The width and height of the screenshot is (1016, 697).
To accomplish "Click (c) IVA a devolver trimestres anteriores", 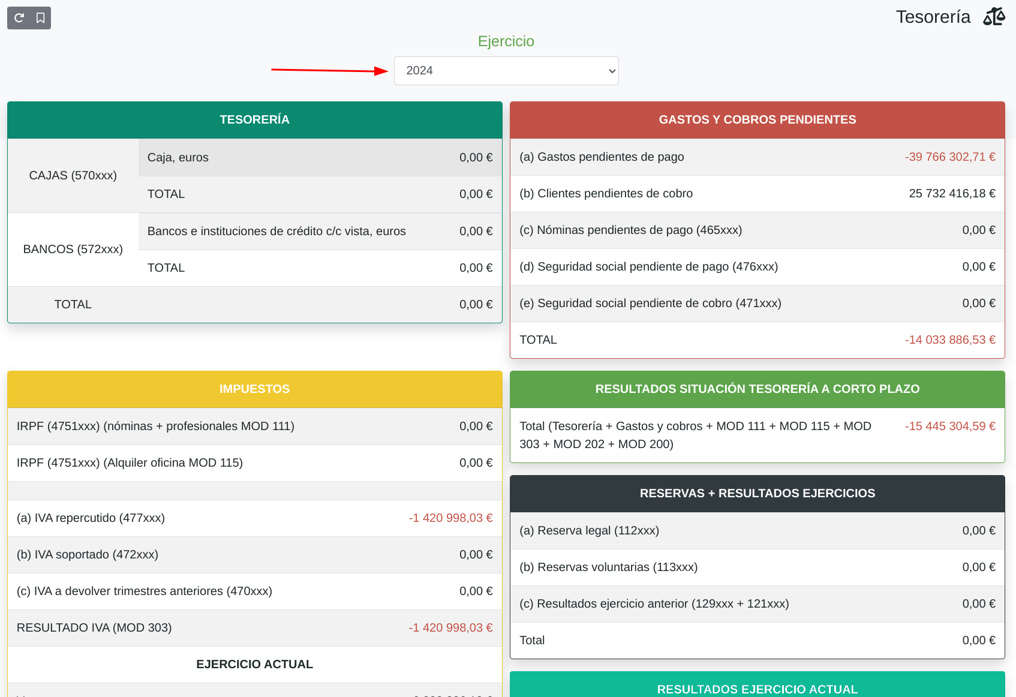I will point(145,591).
